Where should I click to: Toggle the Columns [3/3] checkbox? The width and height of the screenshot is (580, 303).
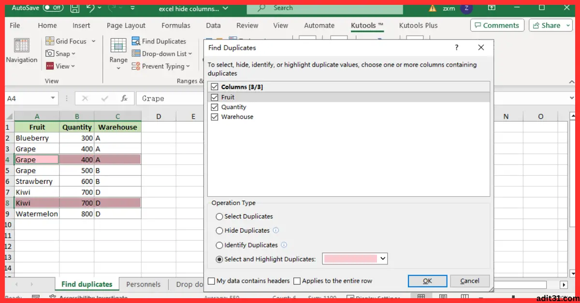click(215, 87)
